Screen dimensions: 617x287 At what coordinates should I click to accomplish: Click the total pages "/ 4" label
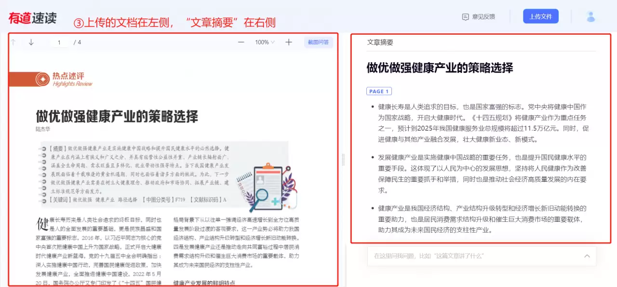[x=77, y=42]
